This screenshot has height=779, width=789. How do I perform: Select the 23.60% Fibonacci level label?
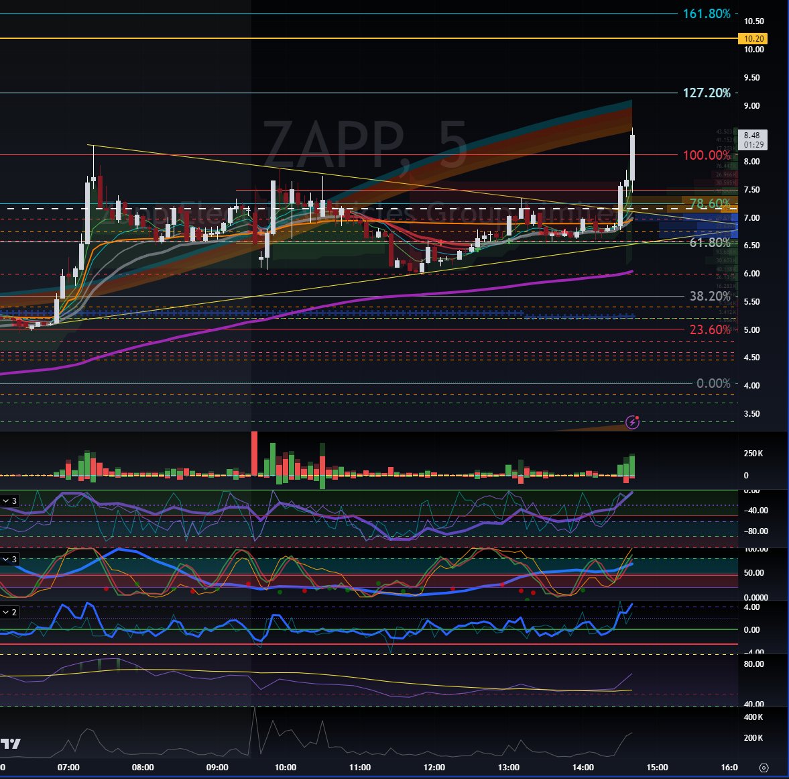709,330
